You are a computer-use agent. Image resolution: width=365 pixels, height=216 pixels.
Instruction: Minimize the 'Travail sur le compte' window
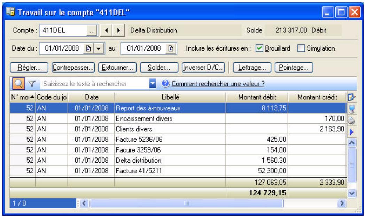[327, 12]
